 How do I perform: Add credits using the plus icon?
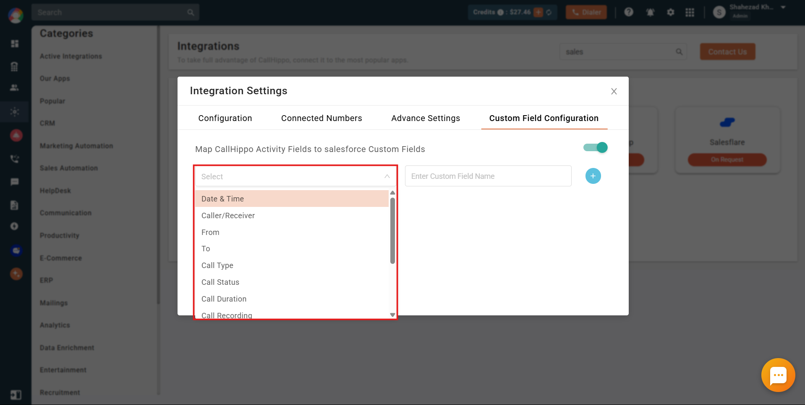538,12
